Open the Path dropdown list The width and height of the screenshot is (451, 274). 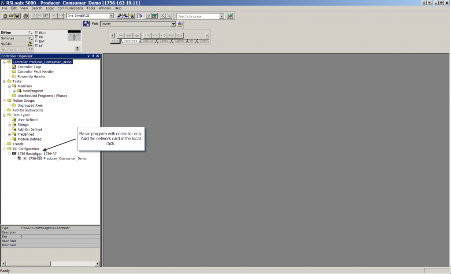[174, 24]
